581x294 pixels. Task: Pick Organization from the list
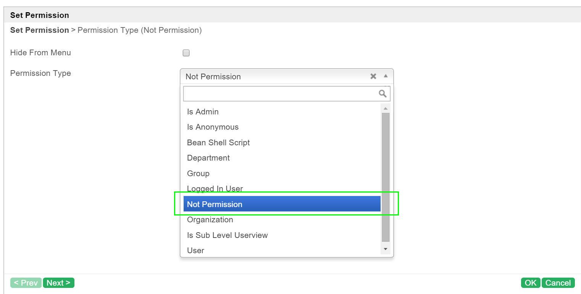pos(282,220)
